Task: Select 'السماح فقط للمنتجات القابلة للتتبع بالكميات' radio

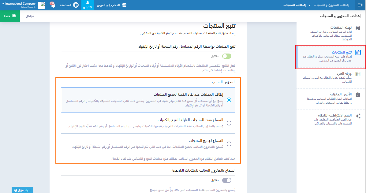Action: pos(229,123)
